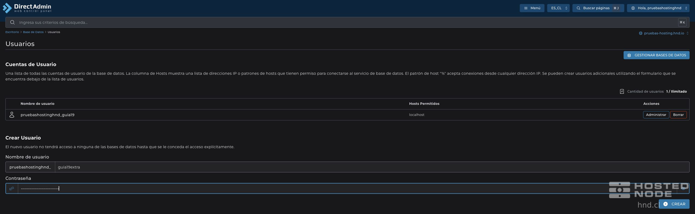Screen dimensions: 695x214
Task: Go to Base de Datos breadcrumb
Action: [33, 32]
